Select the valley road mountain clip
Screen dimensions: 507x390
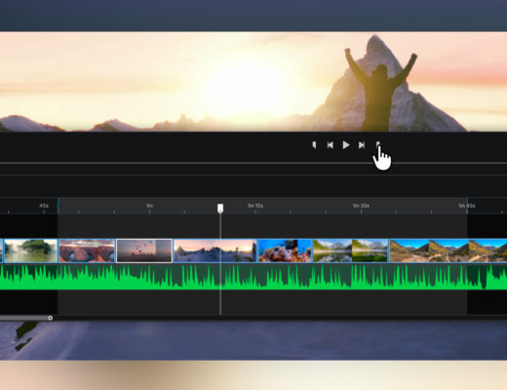[448, 251]
